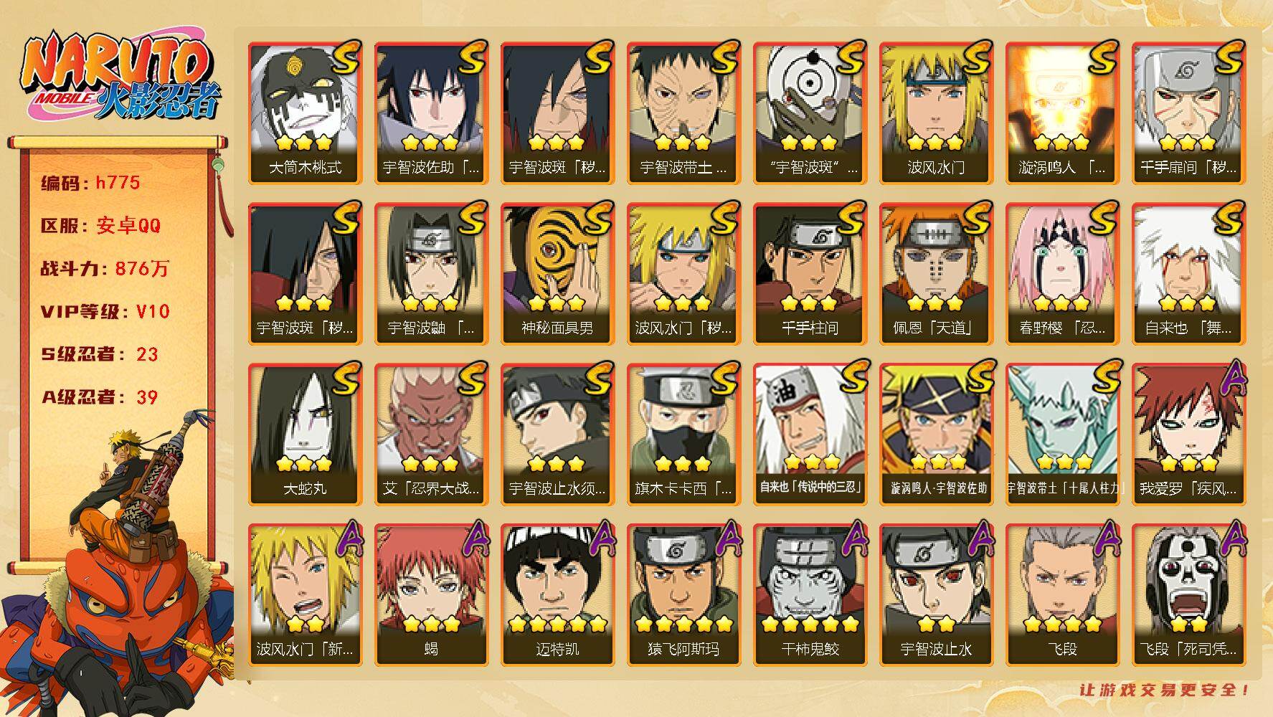Click the 波风水门 S-rank card in the first row

(936, 113)
